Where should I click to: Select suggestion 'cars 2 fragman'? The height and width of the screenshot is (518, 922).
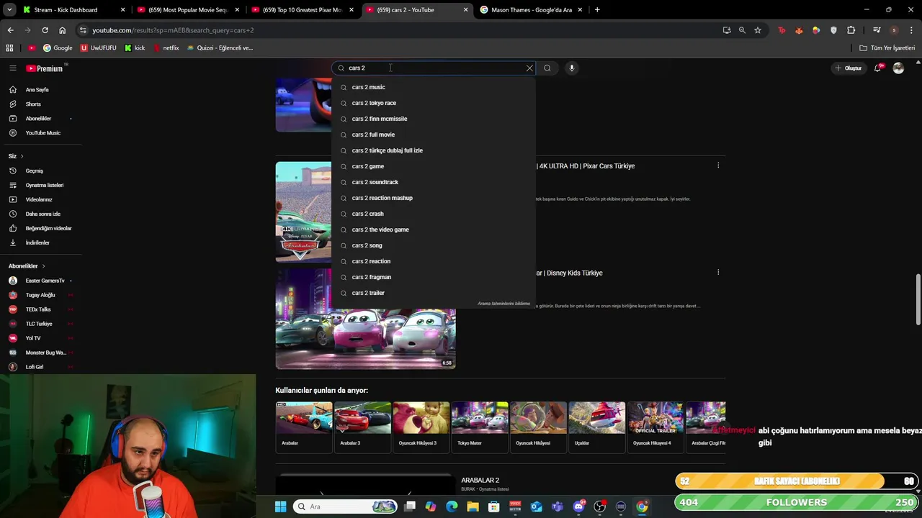point(433,277)
